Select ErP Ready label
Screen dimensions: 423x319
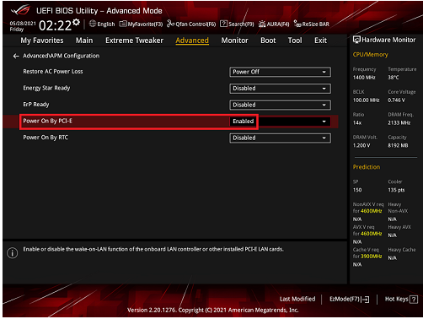(x=36, y=105)
